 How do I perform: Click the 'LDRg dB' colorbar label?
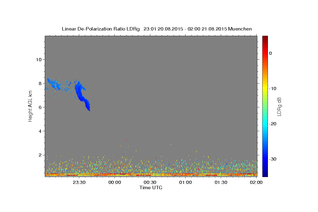tap(279, 107)
